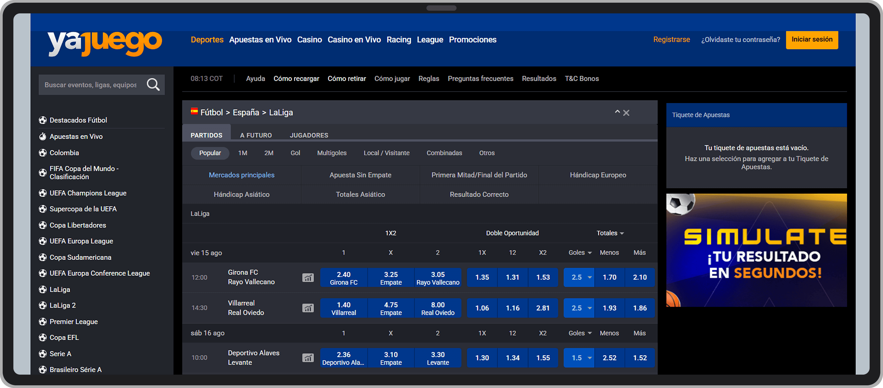Image resolution: width=883 pixels, height=388 pixels.
Task: Open stats chart for Villarreal match
Action: 308,308
